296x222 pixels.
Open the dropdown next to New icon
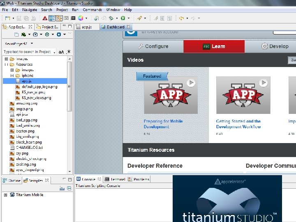pyautogui.click(x=13, y=18)
